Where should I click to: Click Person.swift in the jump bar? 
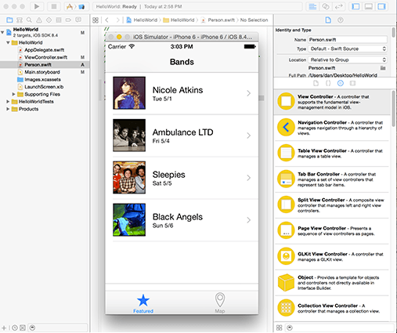[221, 20]
